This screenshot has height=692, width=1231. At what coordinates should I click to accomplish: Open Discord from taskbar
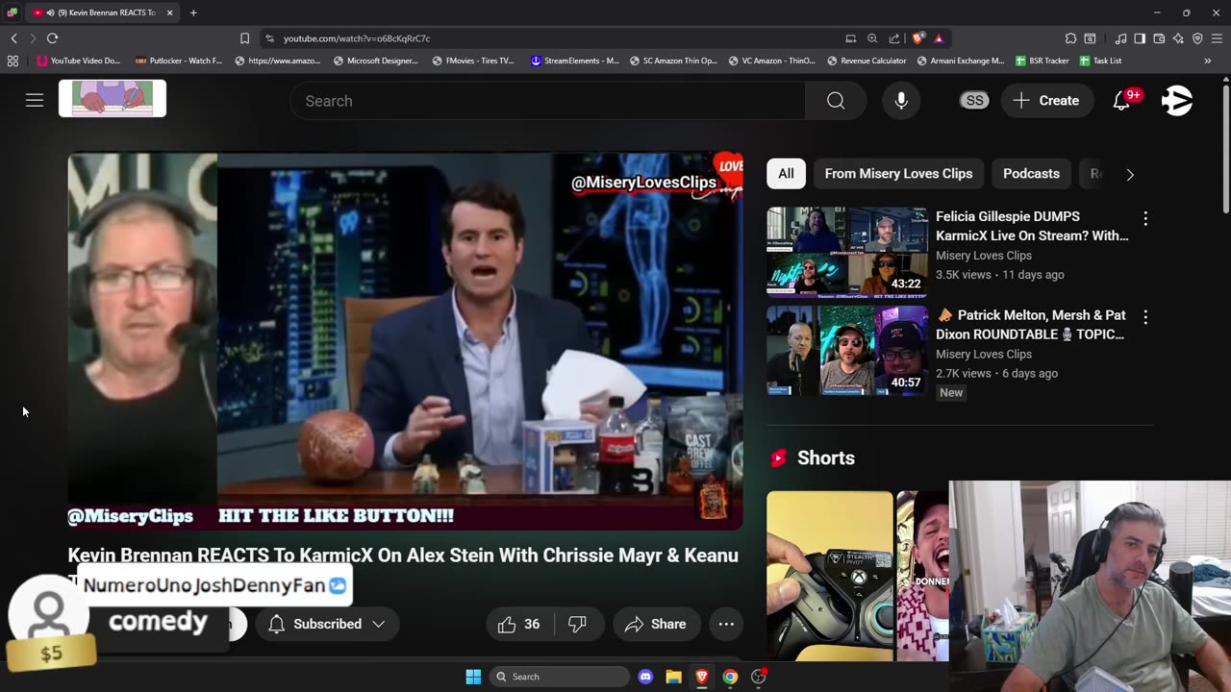click(645, 677)
